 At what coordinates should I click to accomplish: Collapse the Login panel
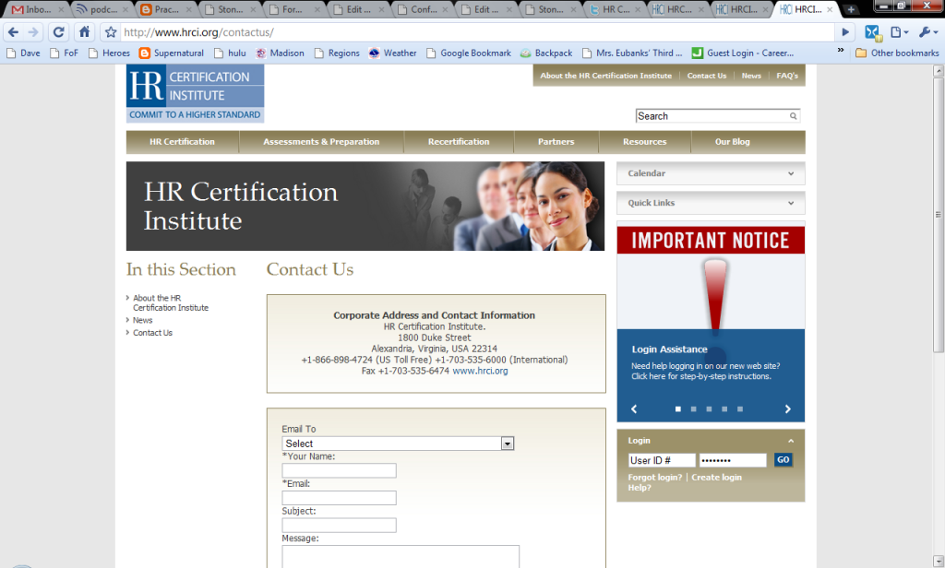click(x=791, y=441)
